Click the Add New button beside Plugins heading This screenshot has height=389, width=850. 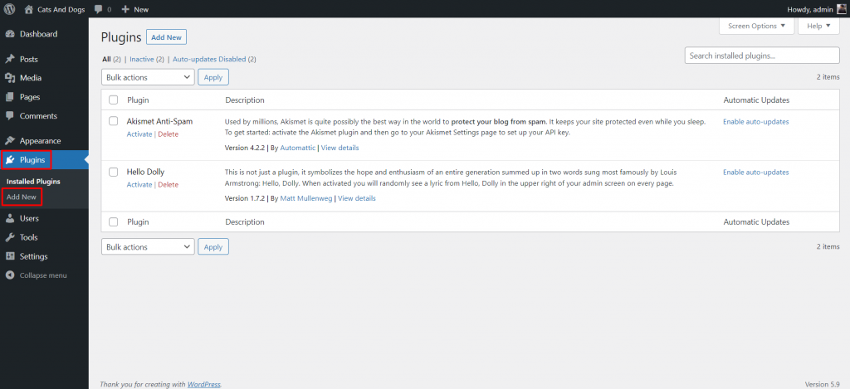[x=166, y=37]
